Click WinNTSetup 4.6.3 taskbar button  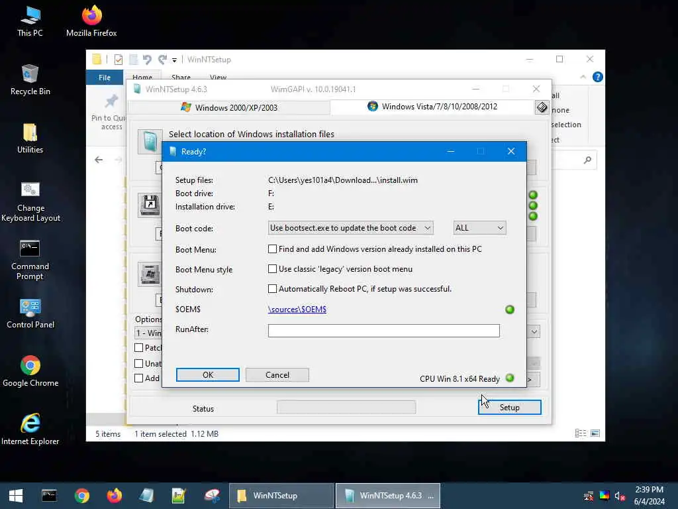[388, 496]
